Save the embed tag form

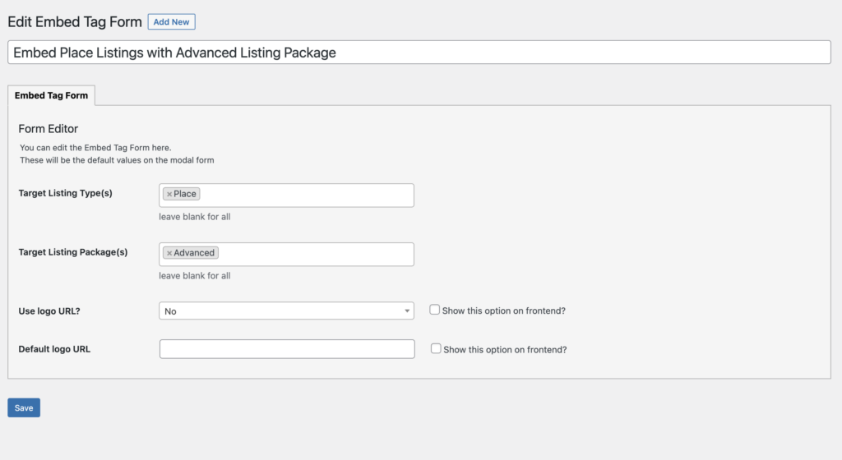point(24,408)
